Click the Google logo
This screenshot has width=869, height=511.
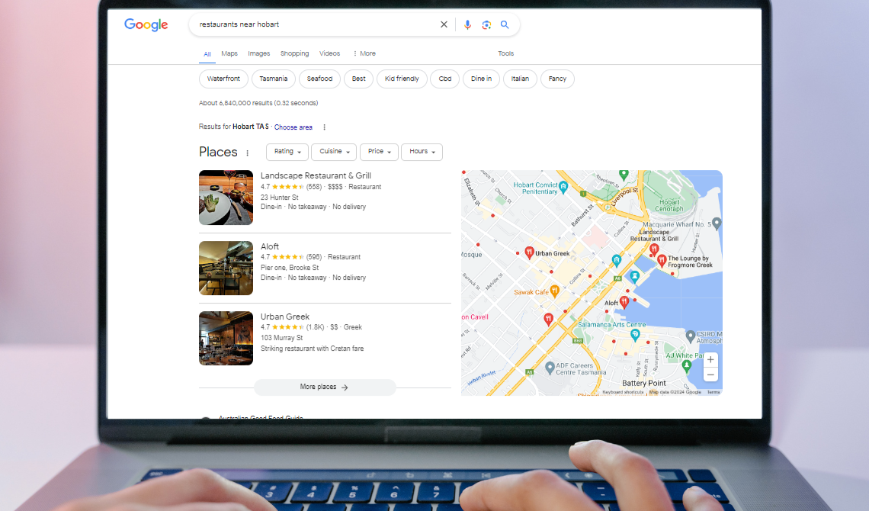tap(146, 25)
